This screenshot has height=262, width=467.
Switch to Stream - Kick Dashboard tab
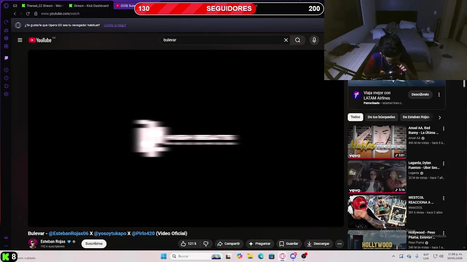click(89, 6)
